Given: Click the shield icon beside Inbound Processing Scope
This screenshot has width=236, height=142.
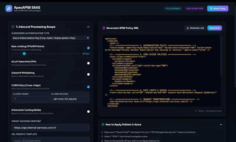Looking at the screenshot, I should 13,27.
